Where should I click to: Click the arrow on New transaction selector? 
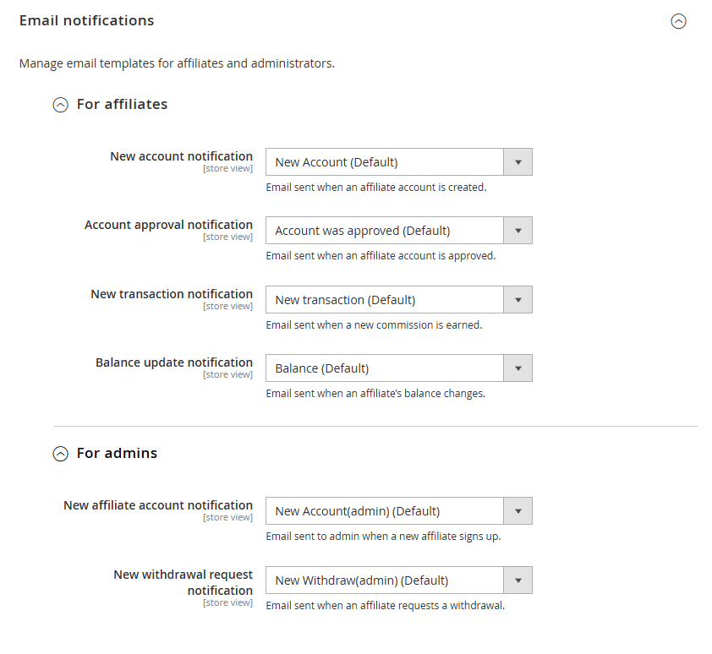tap(518, 299)
